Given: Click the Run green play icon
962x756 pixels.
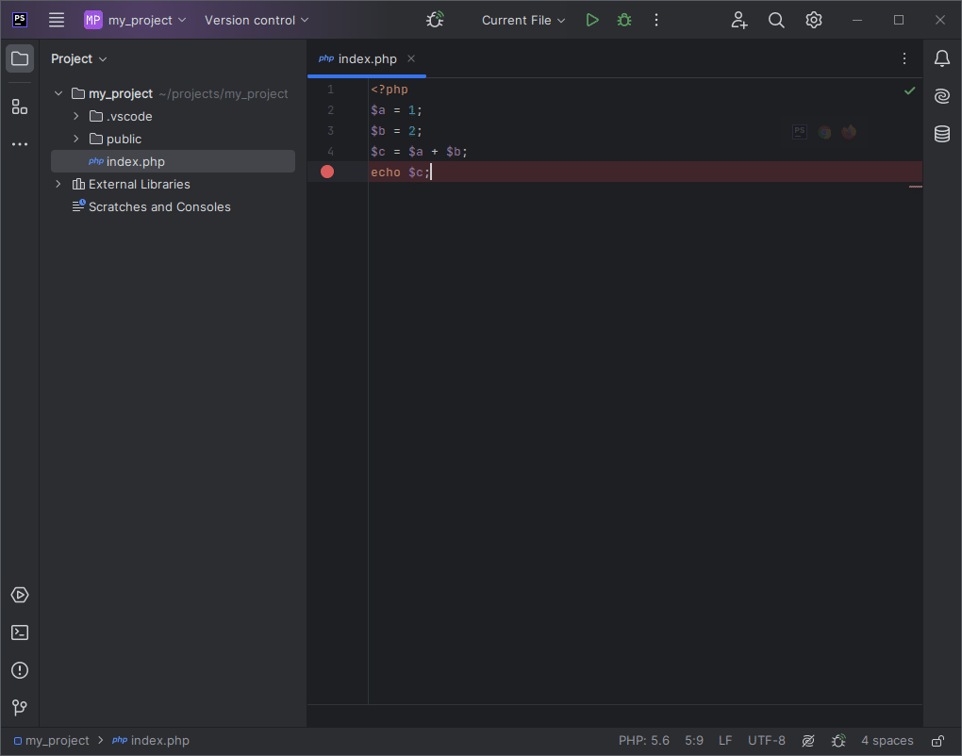Looking at the screenshot, I should [592, 20].
